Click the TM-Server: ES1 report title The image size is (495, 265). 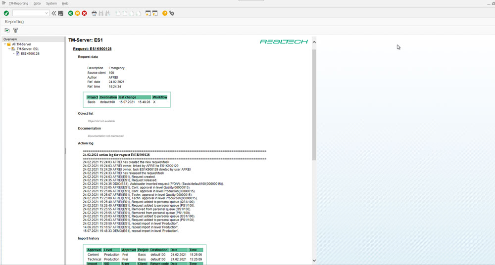[86, 40]
